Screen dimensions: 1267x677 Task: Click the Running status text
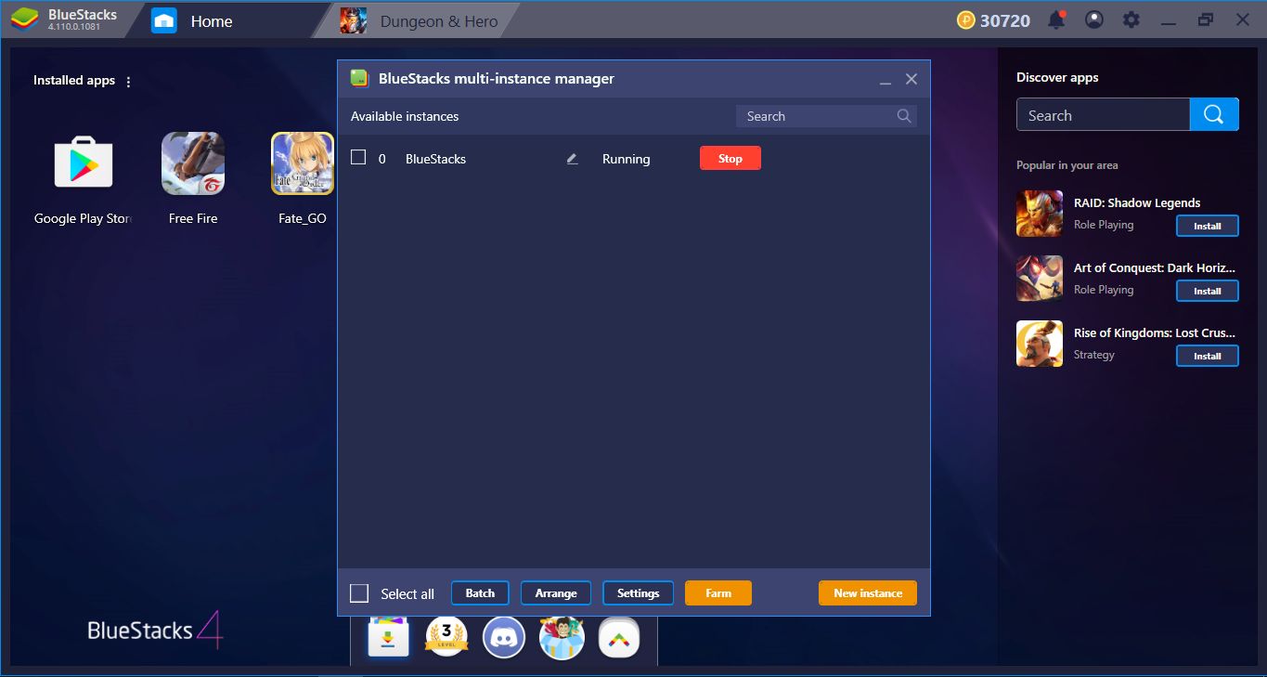626,159
